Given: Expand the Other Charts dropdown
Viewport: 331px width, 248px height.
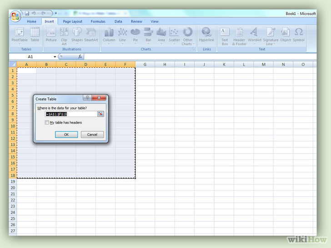Looking at the screenshot, I should pos(188,35).
